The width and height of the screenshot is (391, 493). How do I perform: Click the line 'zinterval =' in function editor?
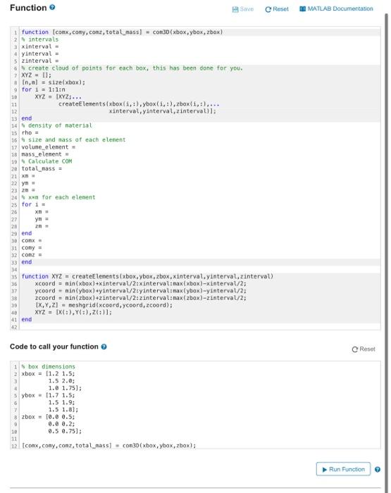[40, 61]
